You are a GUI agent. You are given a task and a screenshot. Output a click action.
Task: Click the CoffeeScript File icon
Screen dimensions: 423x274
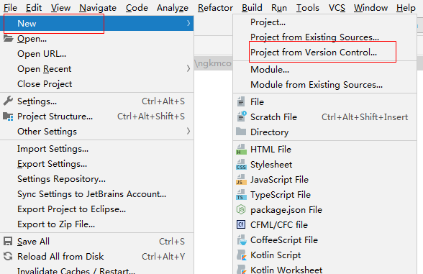point(241,240)
